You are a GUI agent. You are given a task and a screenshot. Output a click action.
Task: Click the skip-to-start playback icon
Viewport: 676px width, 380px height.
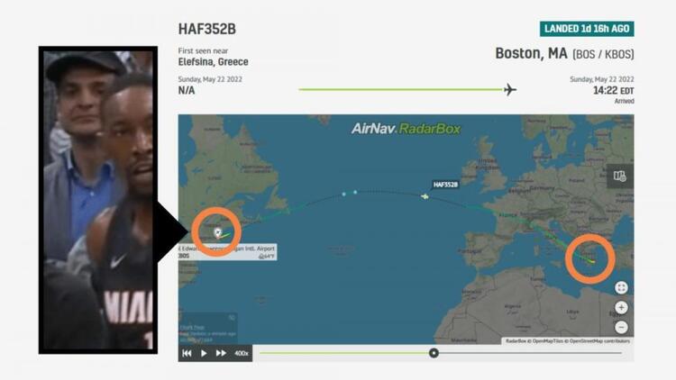coord(187,353)
